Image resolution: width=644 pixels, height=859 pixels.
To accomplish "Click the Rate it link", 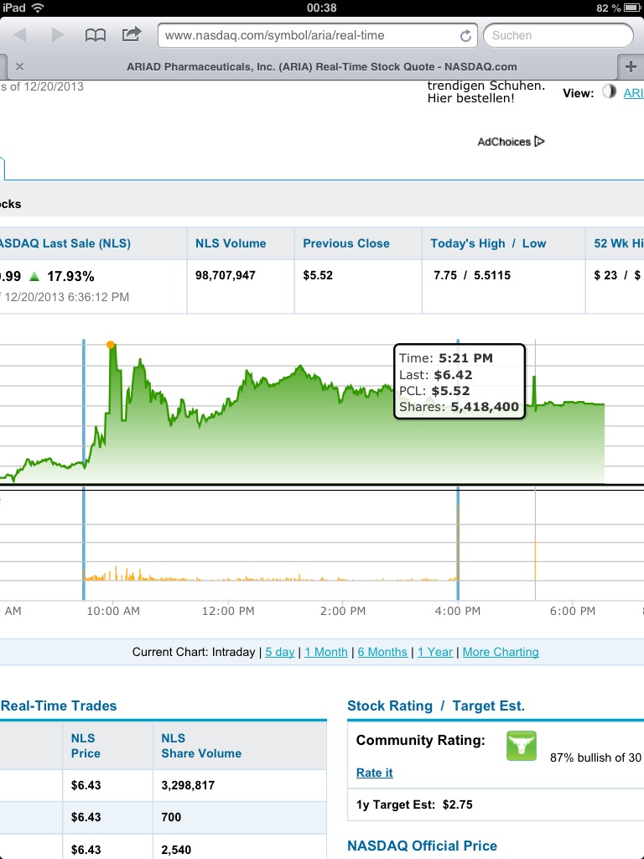I will pos(374,773).
